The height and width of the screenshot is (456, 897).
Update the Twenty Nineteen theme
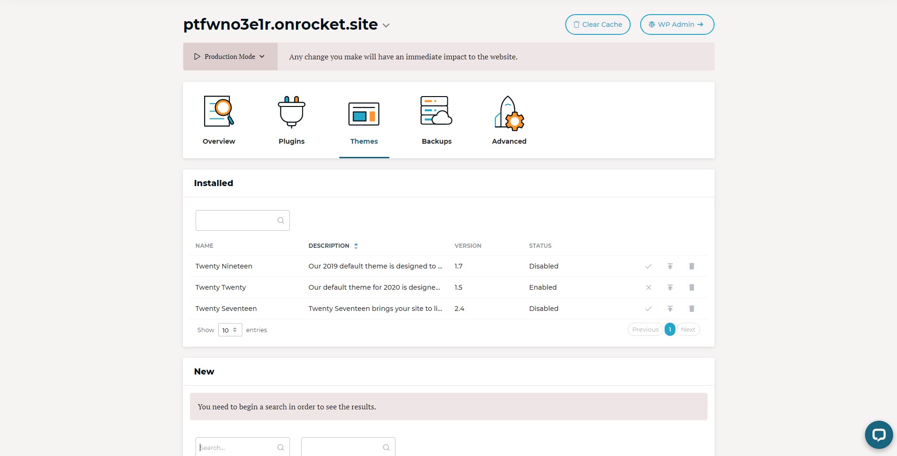coord(670,266)
